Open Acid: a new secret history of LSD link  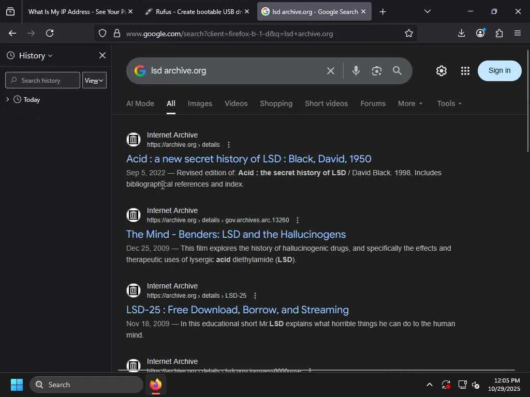pos(249,159)
